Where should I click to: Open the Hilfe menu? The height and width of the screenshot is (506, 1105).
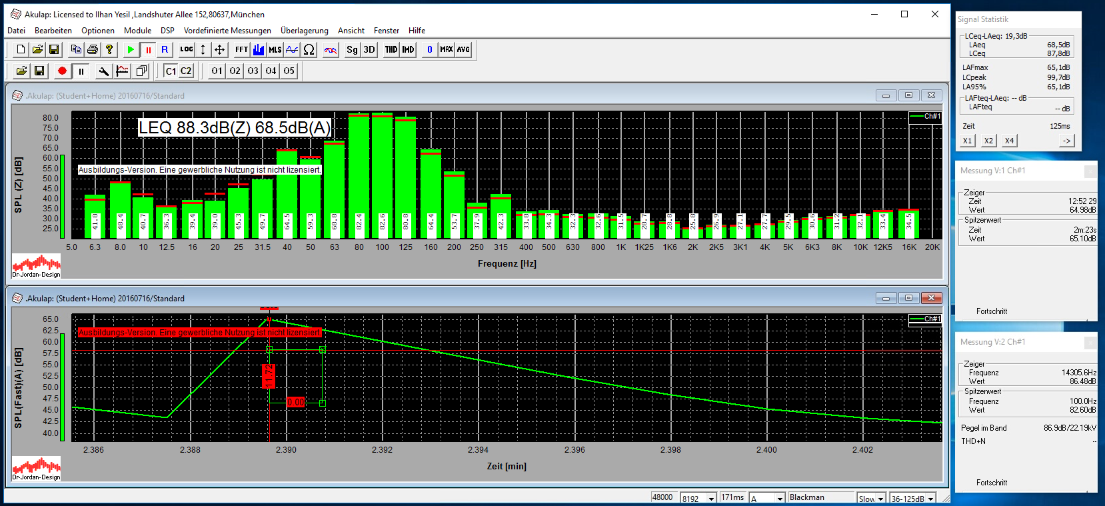[417, 31]
